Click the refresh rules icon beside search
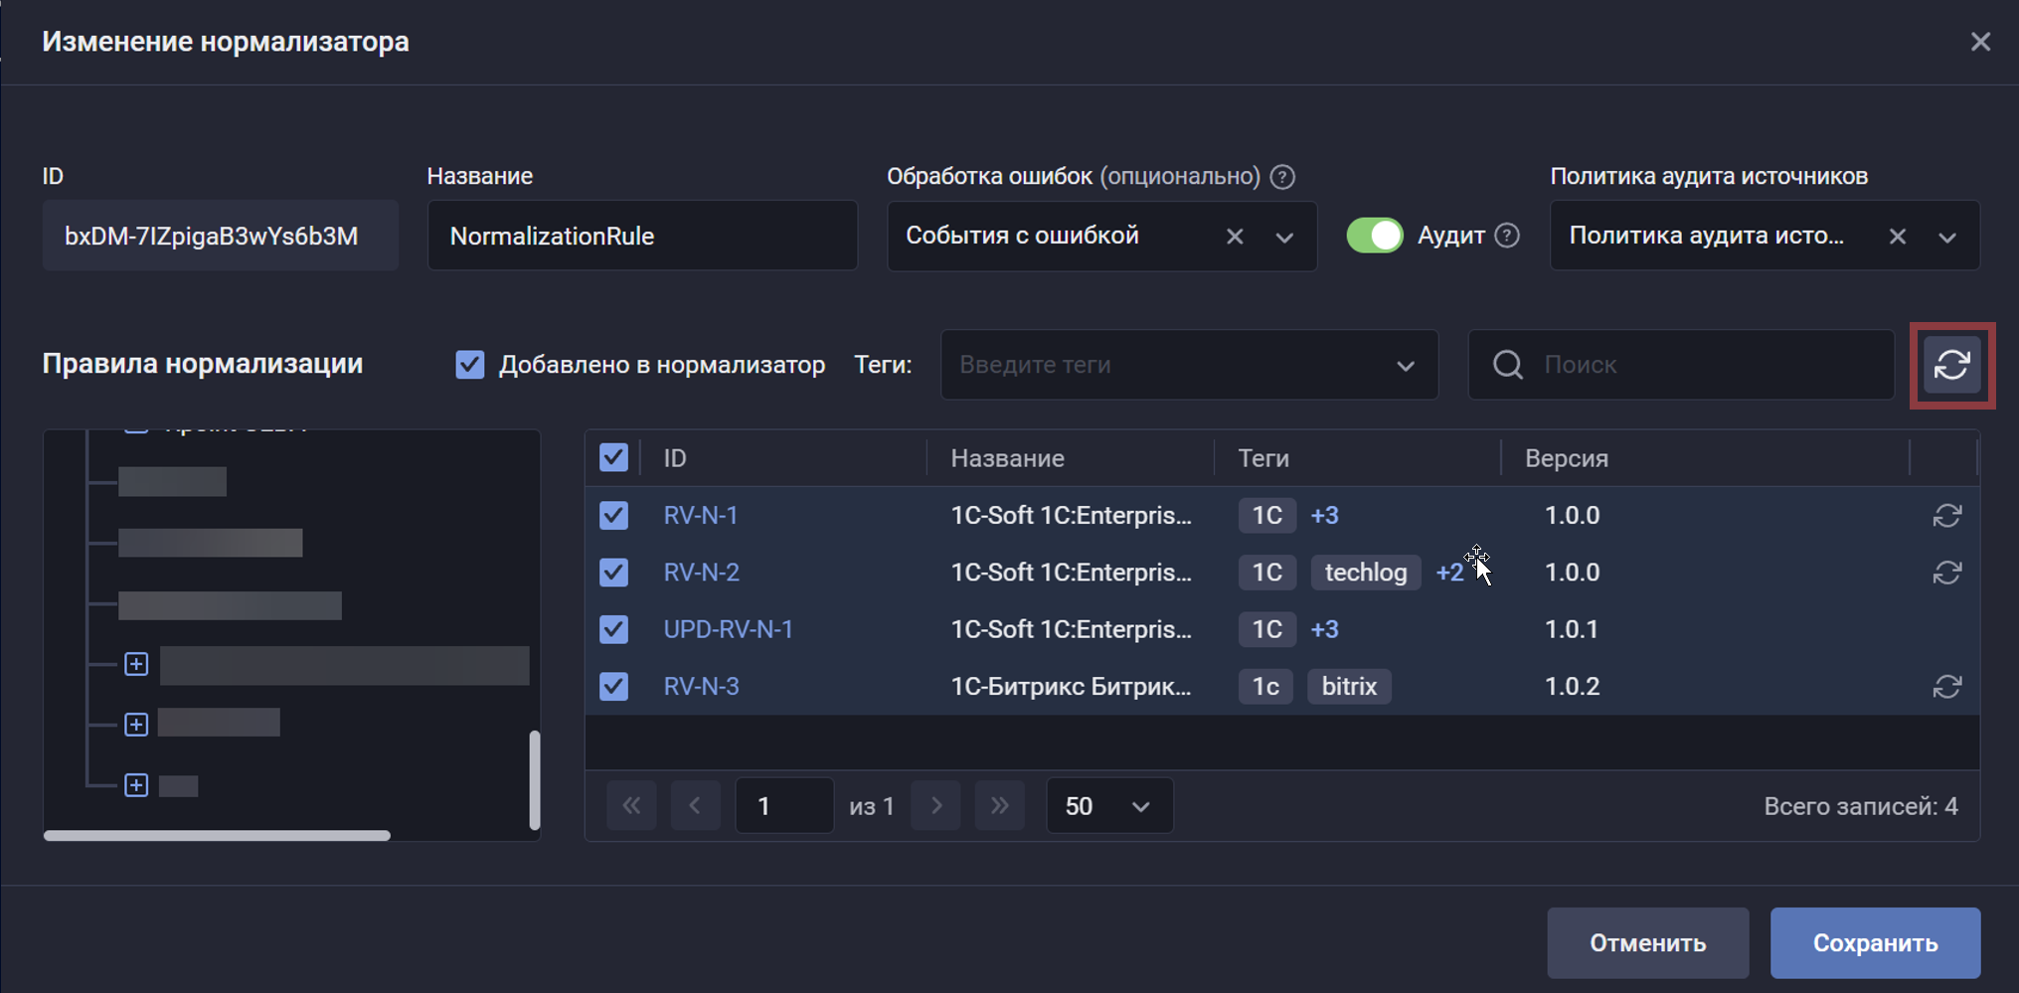This screenshot has height=993, width=2019. [1951, 365]
